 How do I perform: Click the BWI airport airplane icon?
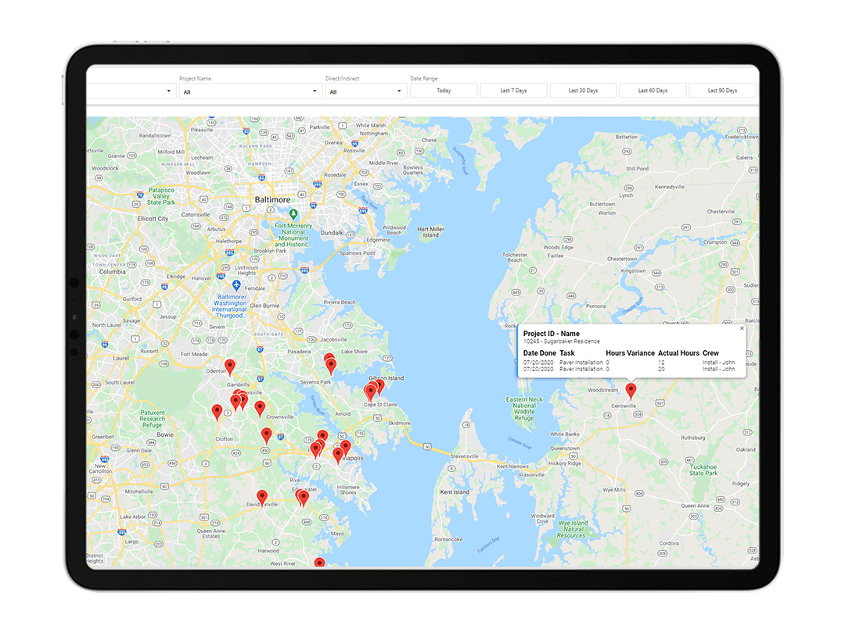(236, 284)
